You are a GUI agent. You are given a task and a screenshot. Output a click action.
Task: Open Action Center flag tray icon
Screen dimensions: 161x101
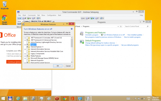coord(136,99)
